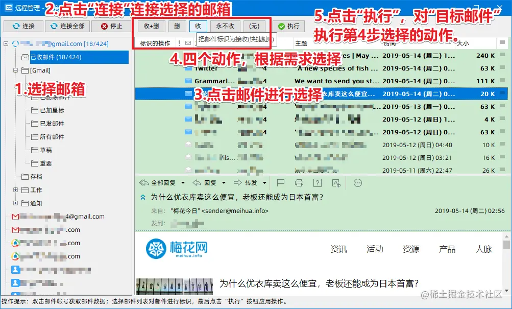Click the email body vertical scrollbar

506,263
